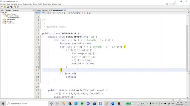
Task: Click the Shift Line Right icon
Action: click(x=79, y=13)
